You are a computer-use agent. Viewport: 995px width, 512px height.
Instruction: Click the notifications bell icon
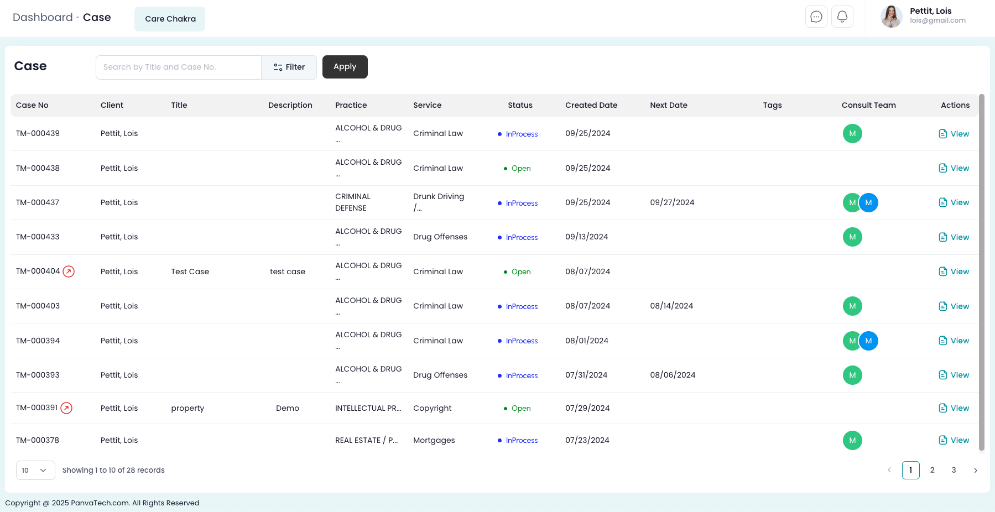[842, 17]
